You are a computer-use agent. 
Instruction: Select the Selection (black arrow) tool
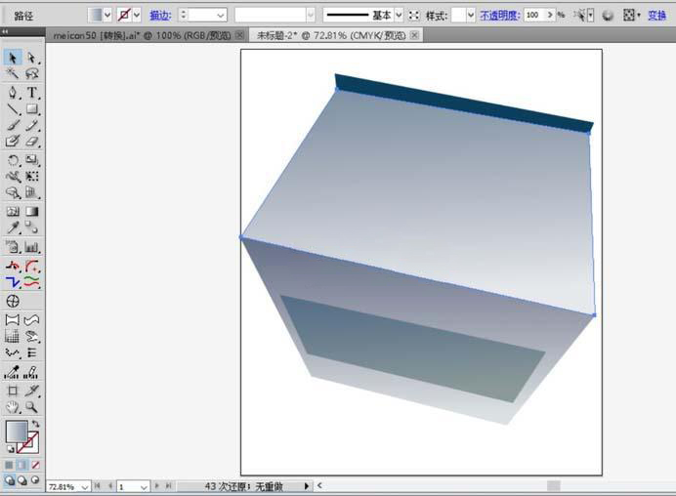point(13,59)
